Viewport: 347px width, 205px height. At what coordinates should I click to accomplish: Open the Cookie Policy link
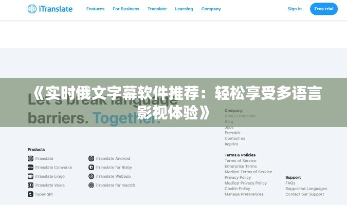[x=237, y=189]
